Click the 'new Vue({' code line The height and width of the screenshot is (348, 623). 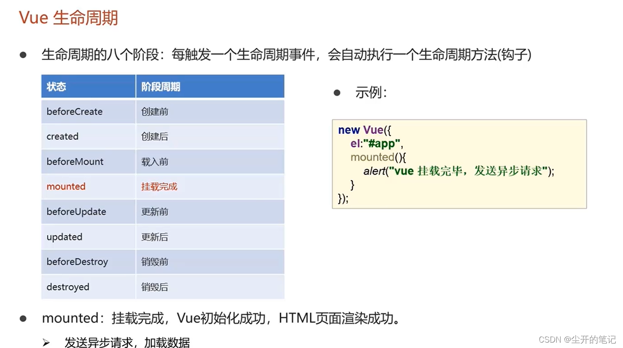[365, 130]
